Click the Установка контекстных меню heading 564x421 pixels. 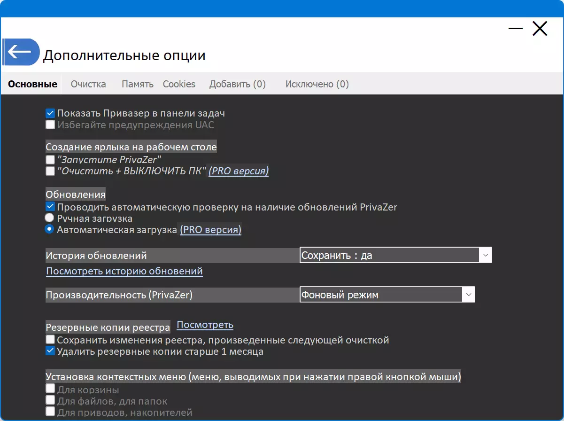(x=254, y=377)
